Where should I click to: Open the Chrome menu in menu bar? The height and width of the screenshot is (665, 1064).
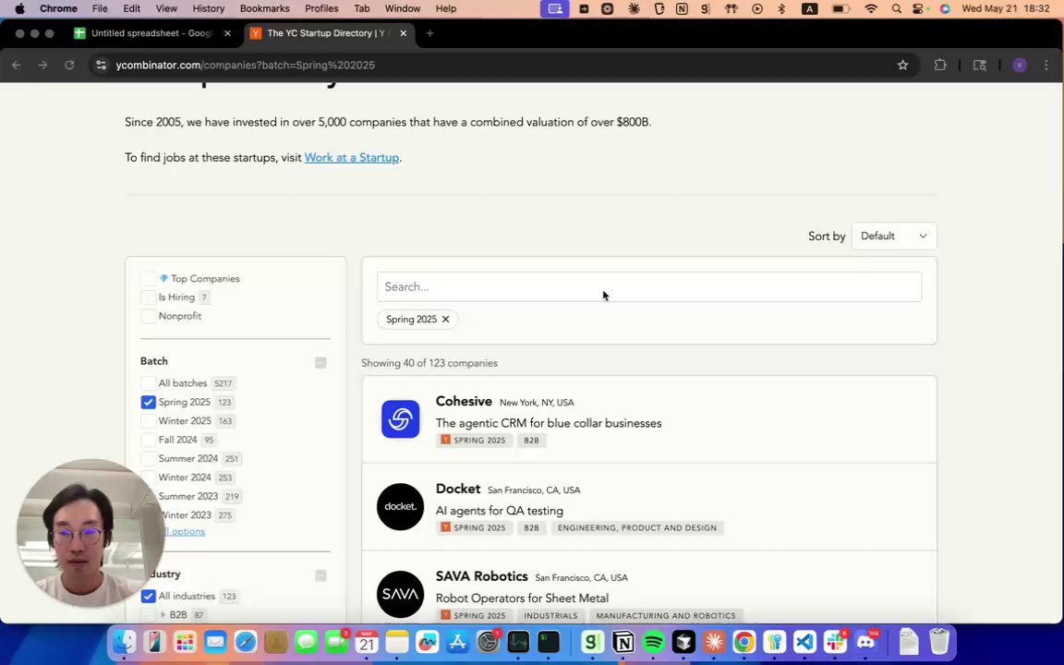click(58, 9)
